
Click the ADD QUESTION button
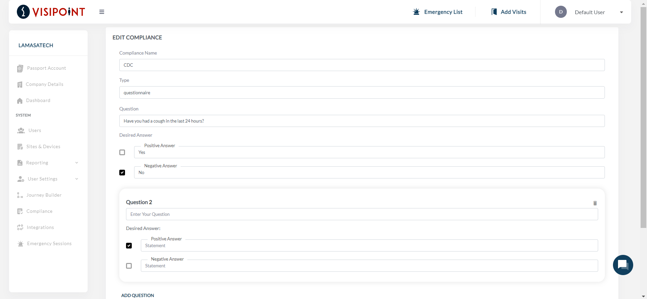click(137, 295)
